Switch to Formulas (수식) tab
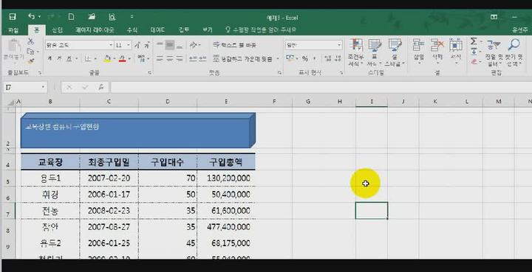532x272 pixels. click(132, 30)
